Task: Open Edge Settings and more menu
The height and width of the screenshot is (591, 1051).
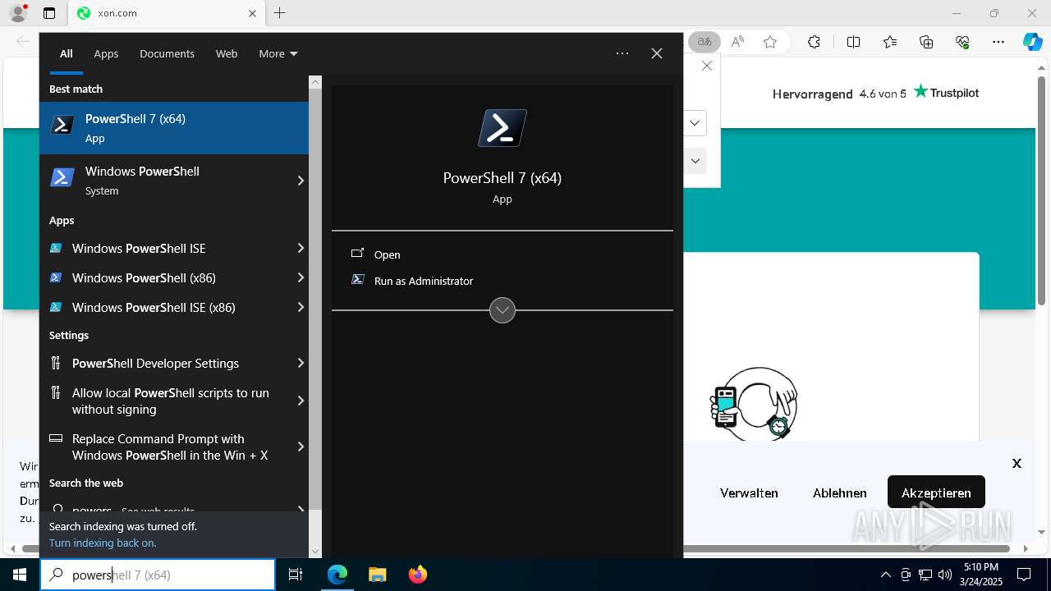Action: 998,42
